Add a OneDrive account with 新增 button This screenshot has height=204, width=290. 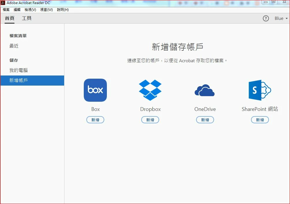(x=205, y=120)
